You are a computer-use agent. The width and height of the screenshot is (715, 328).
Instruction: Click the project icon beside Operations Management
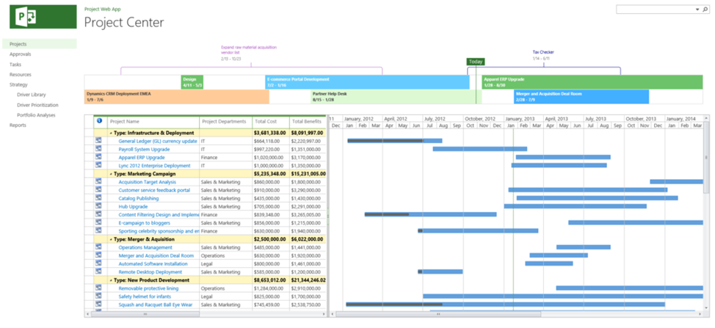[x=98, y=247]
